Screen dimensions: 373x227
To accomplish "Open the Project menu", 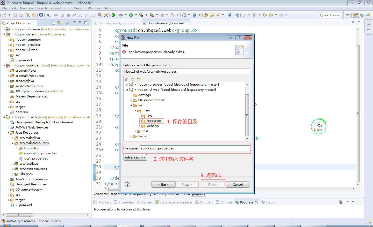I will pos(56,8).
